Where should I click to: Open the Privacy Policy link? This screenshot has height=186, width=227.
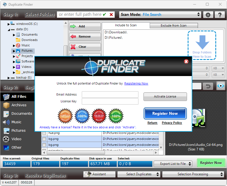click(x=172, y=123)
